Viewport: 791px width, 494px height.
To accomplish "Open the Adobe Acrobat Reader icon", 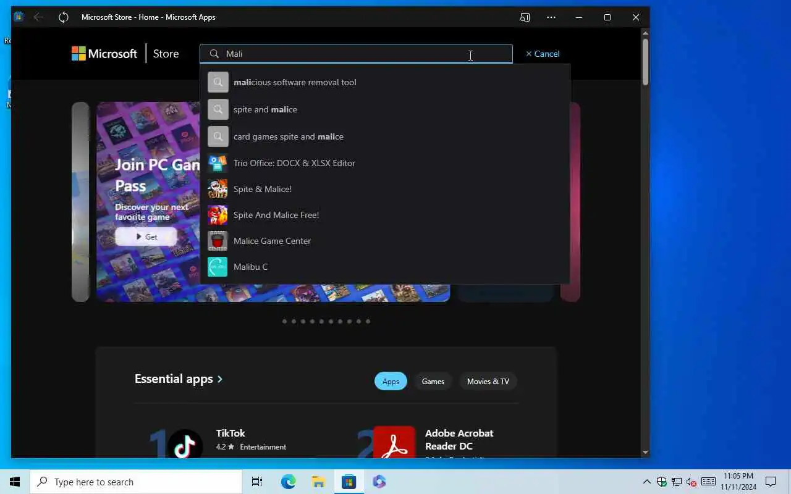I will (394, 442).
